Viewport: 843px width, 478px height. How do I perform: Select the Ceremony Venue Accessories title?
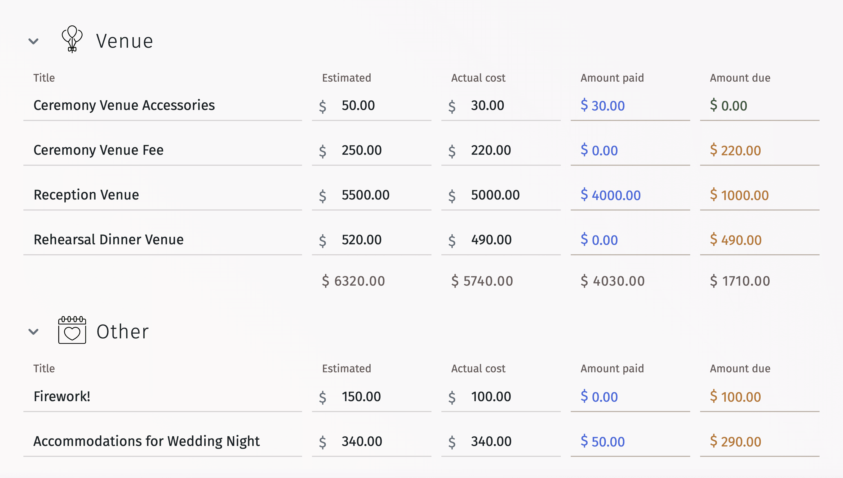(x=124, y=105)
